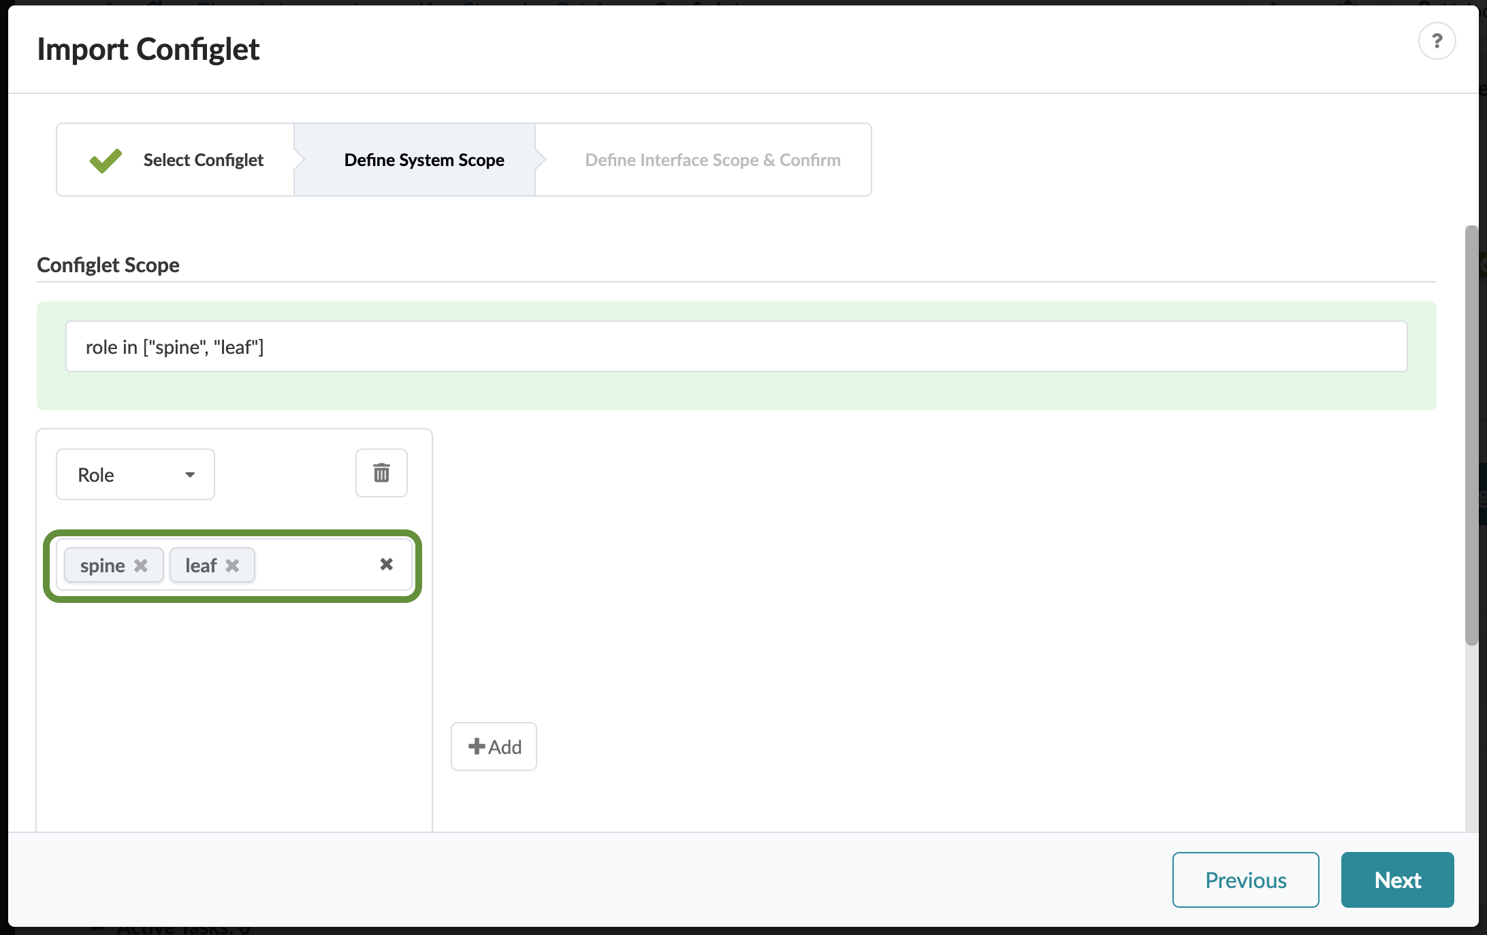
Task: Open the Role dropdown
Action: 135,474
